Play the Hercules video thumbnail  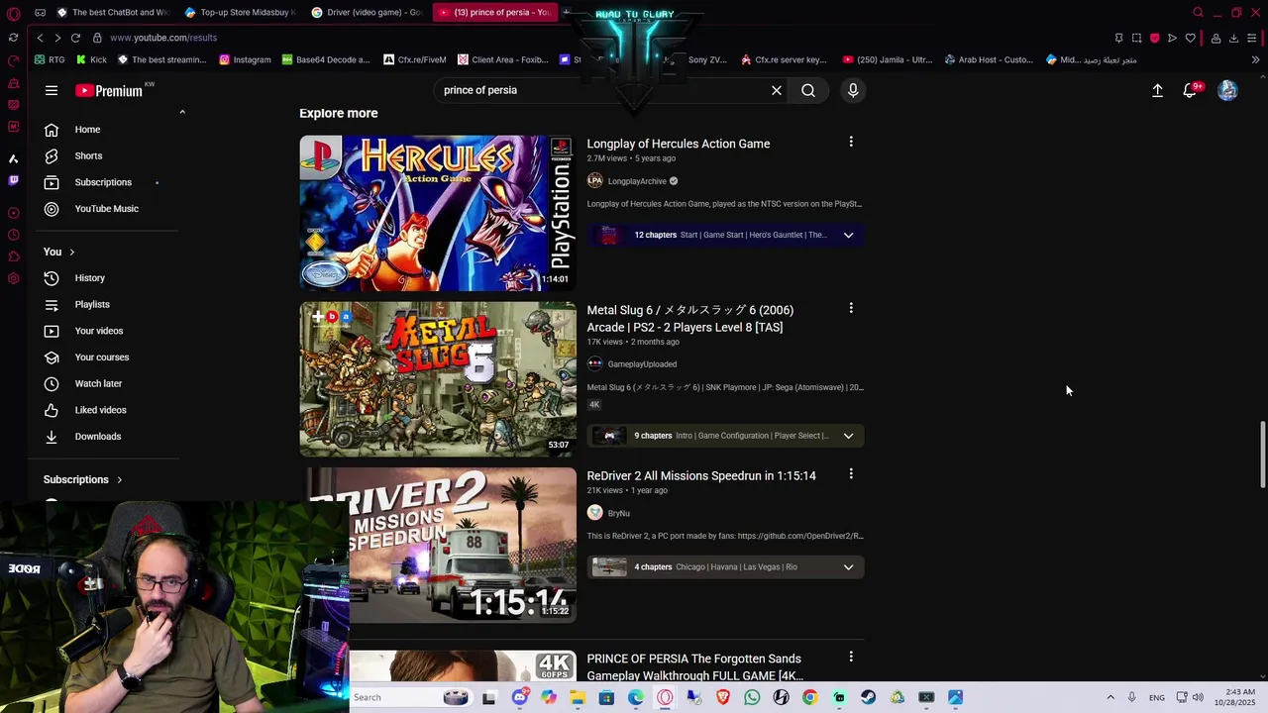(437, 213)
